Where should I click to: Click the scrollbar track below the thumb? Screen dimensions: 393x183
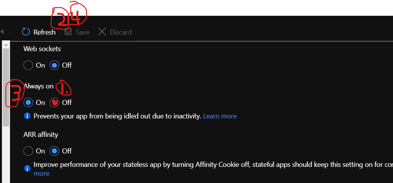6,154
